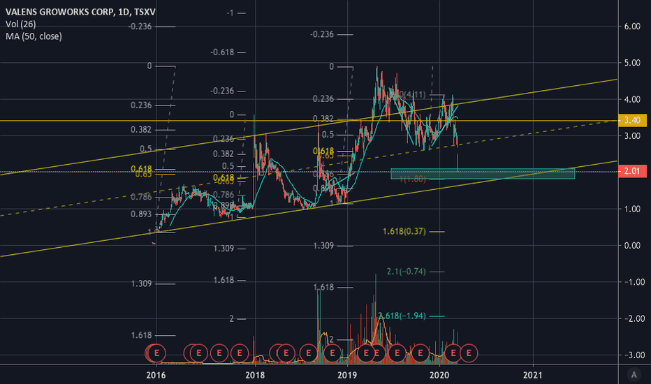Click the 2020 label on time axis
Viewport: 651px width, 384px height.
(439, 376)
